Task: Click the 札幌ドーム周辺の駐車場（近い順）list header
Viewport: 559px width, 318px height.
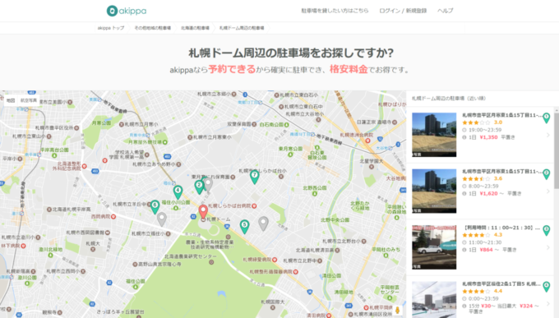Action: (x=449, y=99)
